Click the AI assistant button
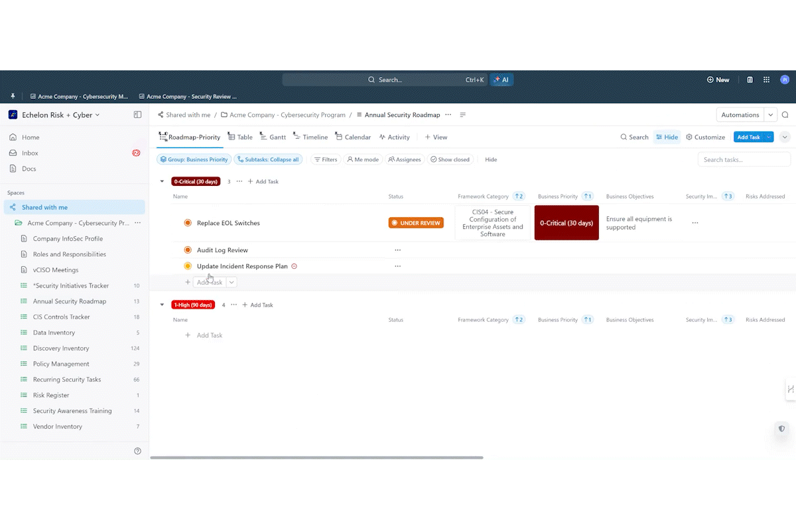Image resolution: width=796 pixels, height=531 pixels. tap(501, 80)
